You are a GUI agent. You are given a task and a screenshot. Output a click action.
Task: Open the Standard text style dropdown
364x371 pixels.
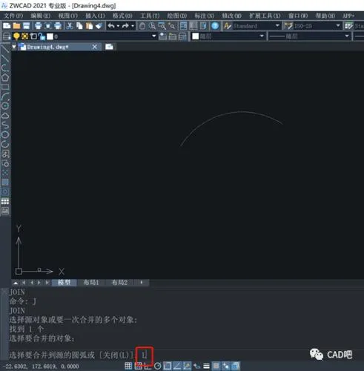(x=277, y=26)
